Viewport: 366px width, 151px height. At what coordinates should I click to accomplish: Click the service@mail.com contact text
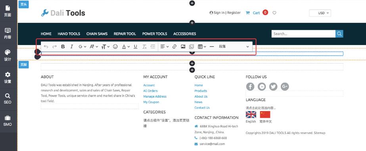[x=212, y=144]
